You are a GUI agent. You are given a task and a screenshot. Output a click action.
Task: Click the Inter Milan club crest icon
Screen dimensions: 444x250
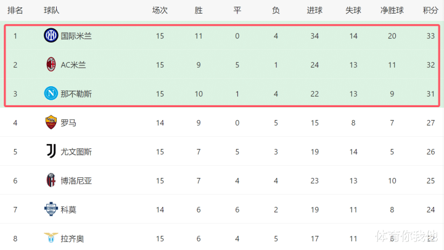(51, 36)
